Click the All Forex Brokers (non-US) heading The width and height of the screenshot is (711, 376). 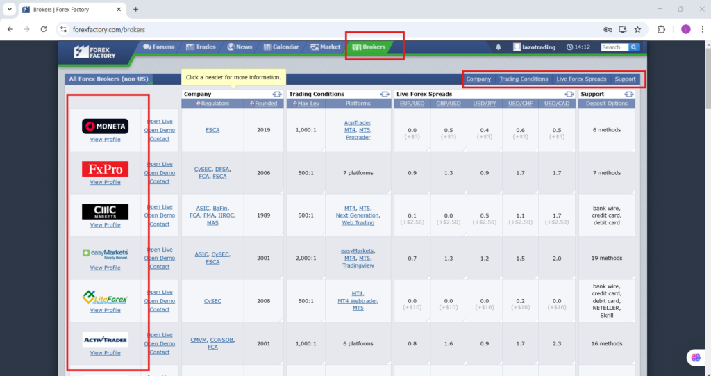109,79
